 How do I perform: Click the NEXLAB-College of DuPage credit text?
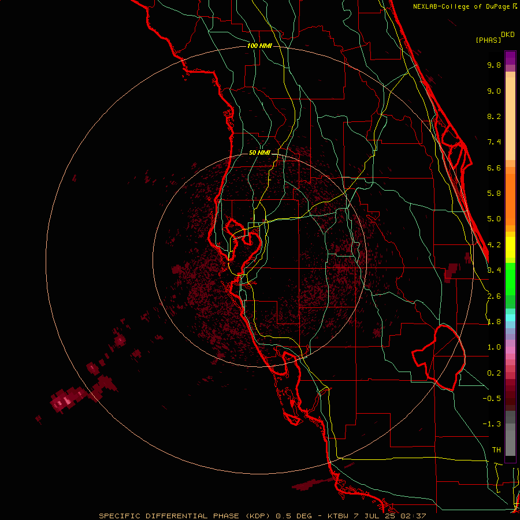tap(462, 6)
